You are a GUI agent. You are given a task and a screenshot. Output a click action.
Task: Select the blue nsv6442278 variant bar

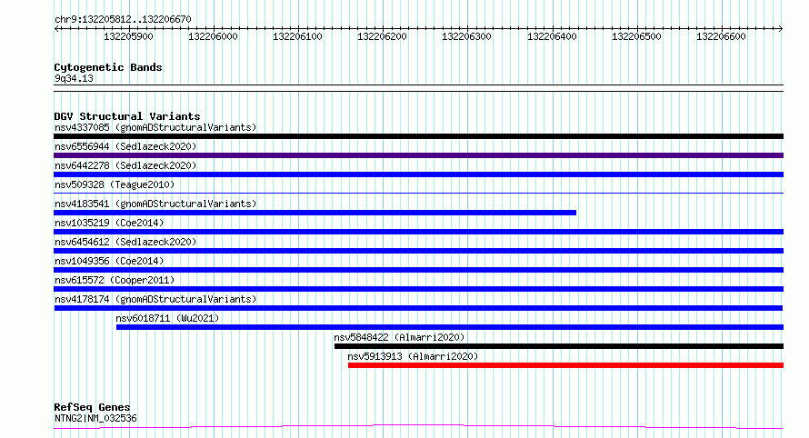coord(418,174)
